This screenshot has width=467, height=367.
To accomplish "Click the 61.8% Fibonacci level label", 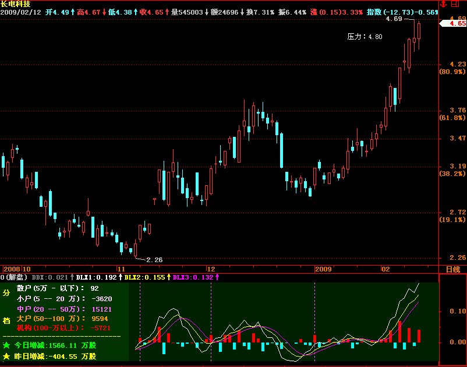I will tap(452, 118).
